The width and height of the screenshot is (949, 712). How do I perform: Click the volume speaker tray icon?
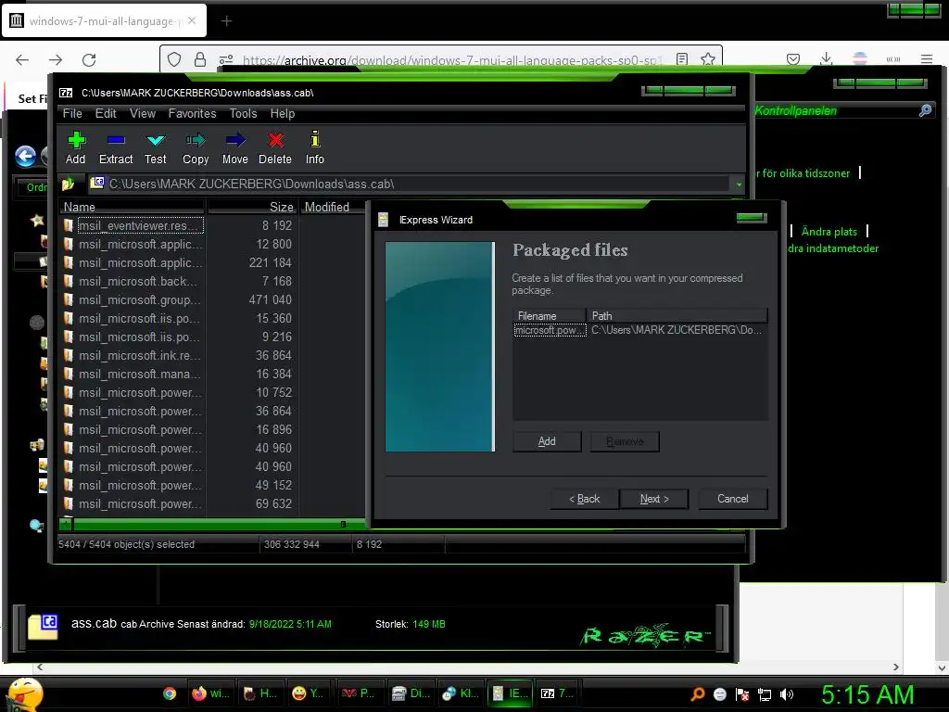click(786, 694)
